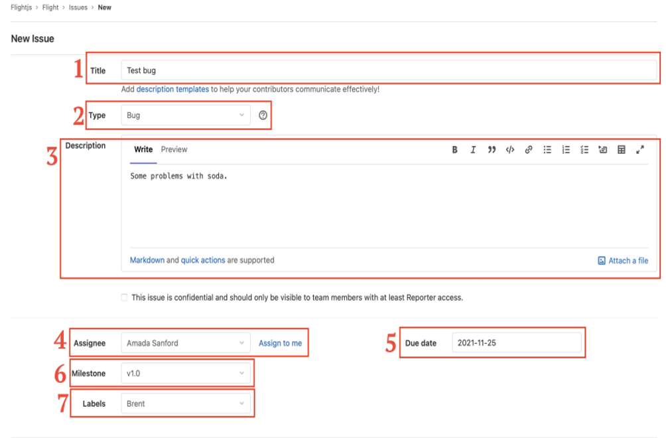
Task: Open the quick actions link
Action: [x=203, y=260]
